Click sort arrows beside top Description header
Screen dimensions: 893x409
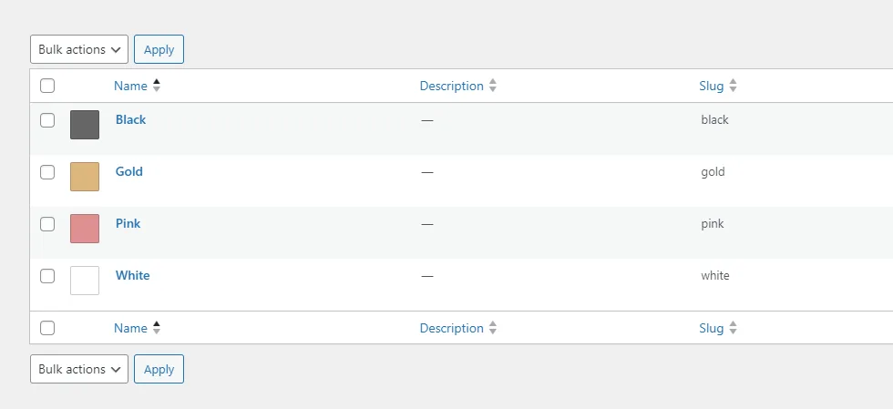click(493, 86)
